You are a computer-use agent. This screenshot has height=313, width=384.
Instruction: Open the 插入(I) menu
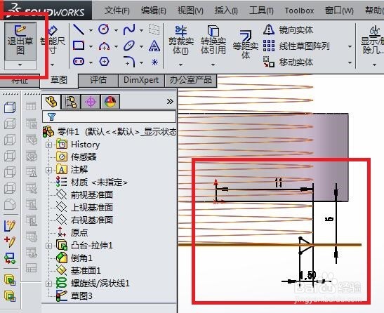[226, 11]
